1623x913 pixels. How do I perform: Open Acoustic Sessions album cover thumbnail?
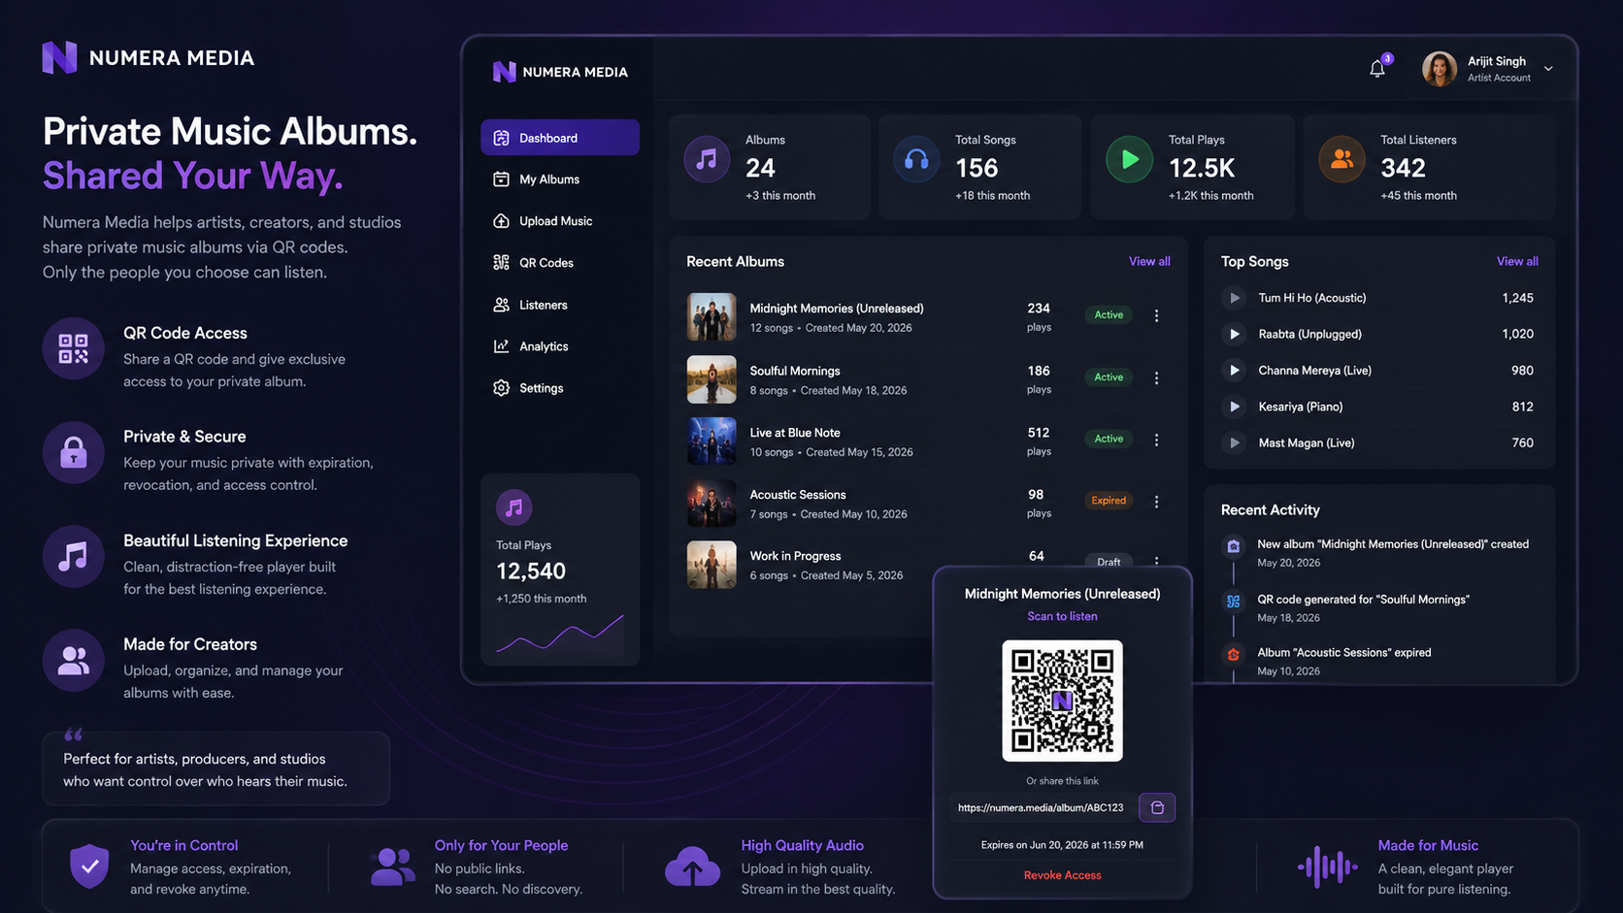coord(712,503)
